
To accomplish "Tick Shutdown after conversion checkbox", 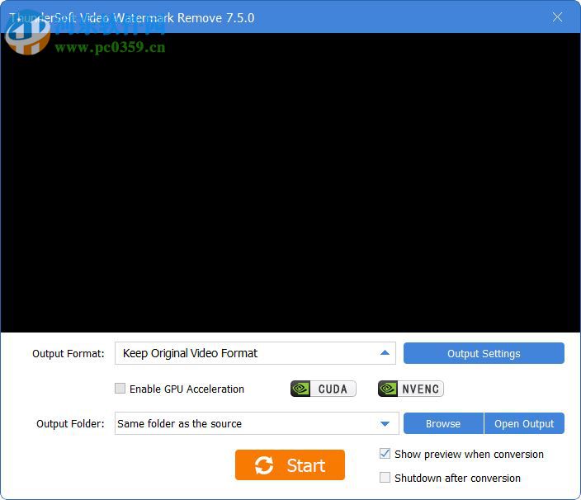I will [x=385, y=478].
